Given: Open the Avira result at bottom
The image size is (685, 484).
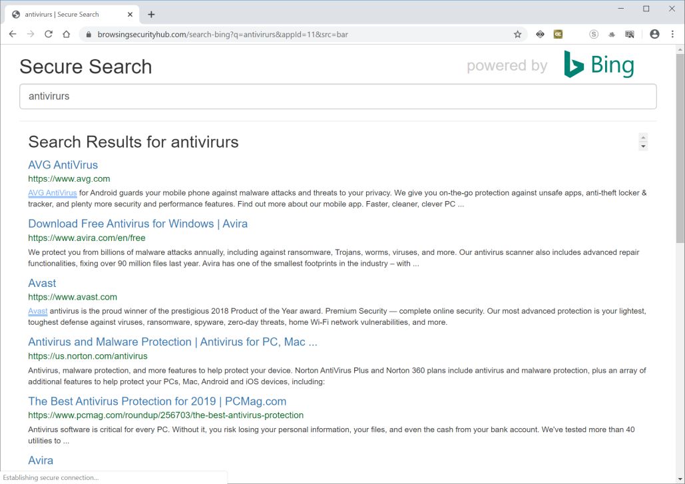Looking at the screenshot, I should point(41,461).
